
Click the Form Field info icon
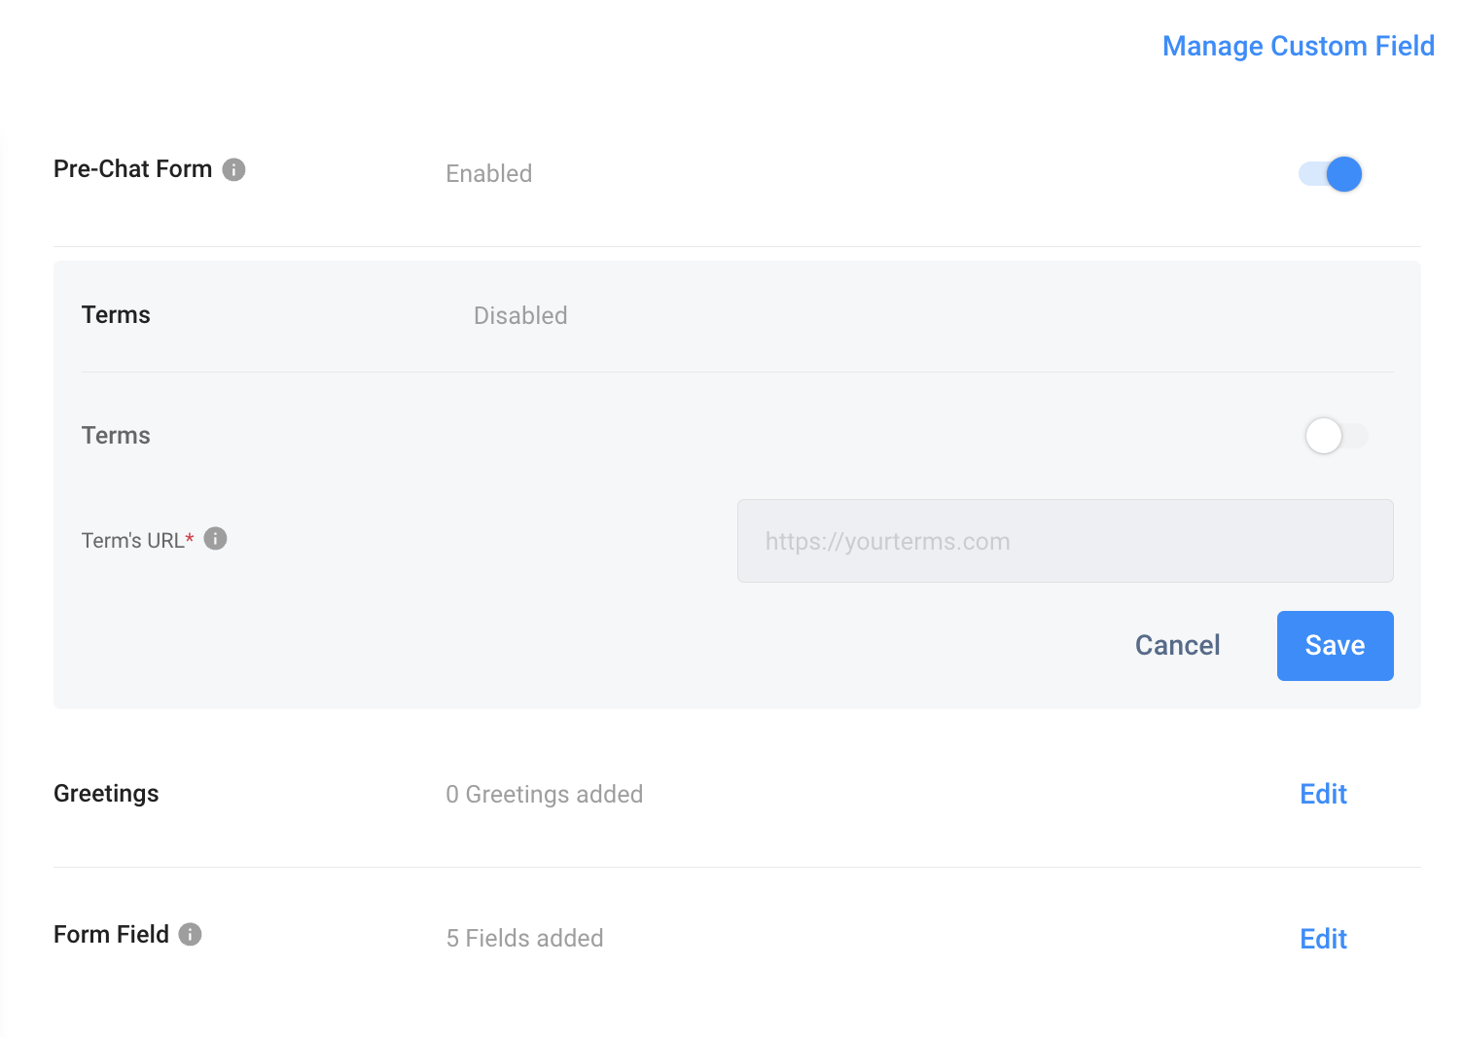190,934
